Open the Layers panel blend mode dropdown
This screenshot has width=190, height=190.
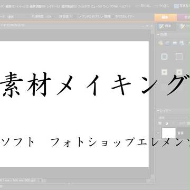(173, 118)
